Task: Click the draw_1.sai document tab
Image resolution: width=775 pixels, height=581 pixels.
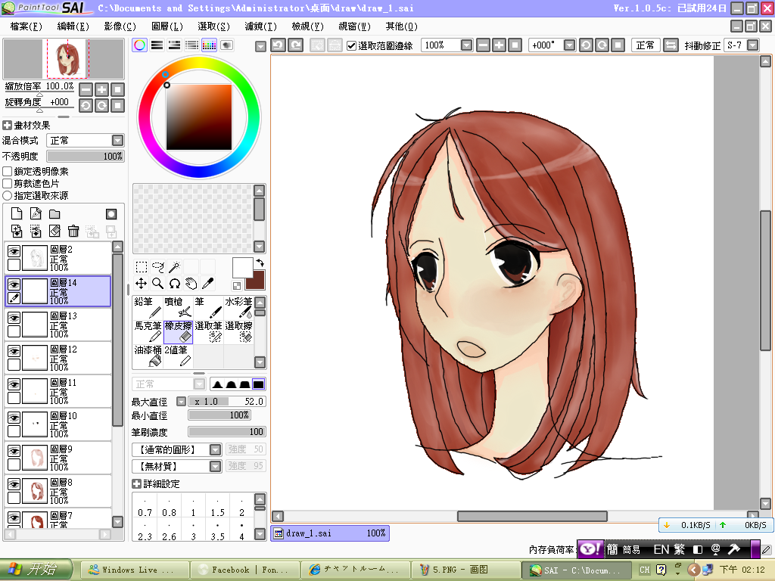Action: (x=330, y=533)
